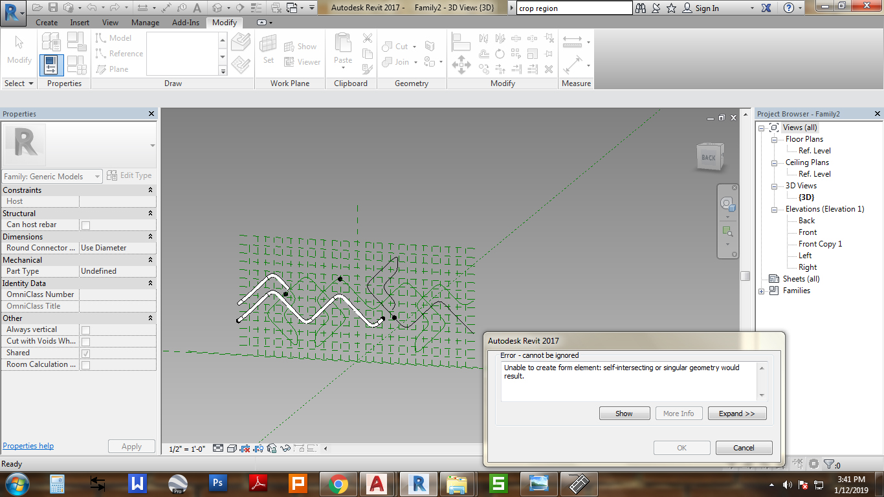Switch to the Manage ribbon tab
Image resolution: width=884 pixels, height=497 pixels.
[144, 22]
